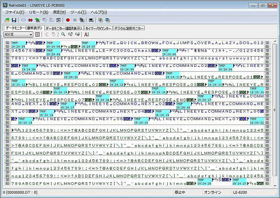The image size is (280, 198).
Task: Click the red A font setting icon
Action: click(86, 34)
